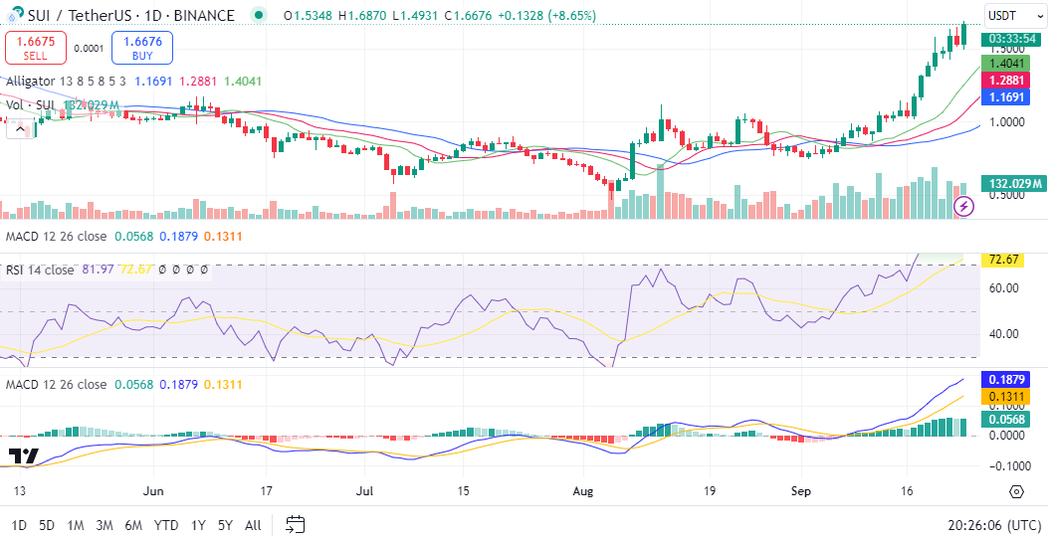
Task: Click the Jul date axis label
Action: pyautogui.click(x=365, y=491)
